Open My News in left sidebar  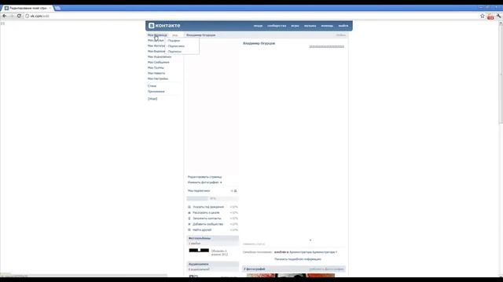[x=156, y=73]
